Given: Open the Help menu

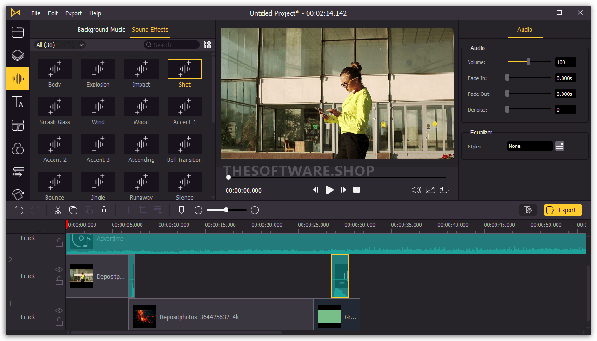Looking at the screenshot, I should click(x=95, y=13).
